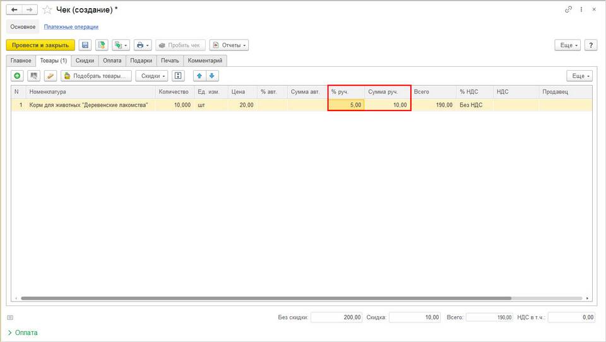Open the Скидки toolbar dropdown

pyautogui.click(x=151, y=76)
